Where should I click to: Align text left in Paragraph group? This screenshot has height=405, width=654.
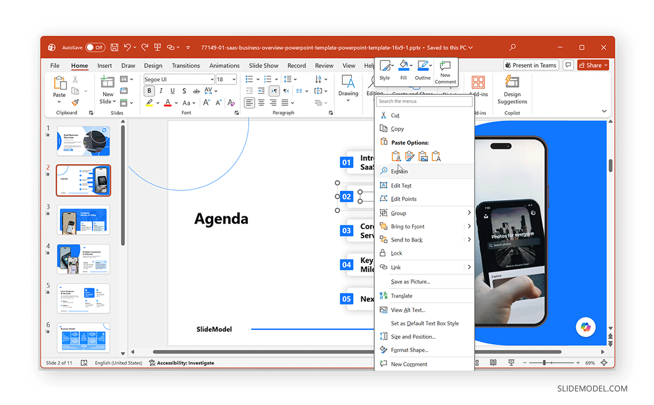click(249, 102)
